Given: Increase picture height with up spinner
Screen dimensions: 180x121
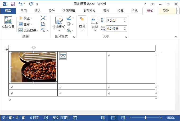Looking at the screenshot, I should [x=125, y=19].
